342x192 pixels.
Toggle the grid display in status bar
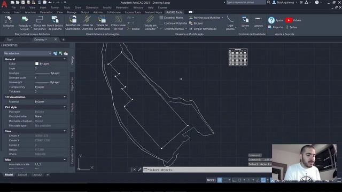[220, 180]
